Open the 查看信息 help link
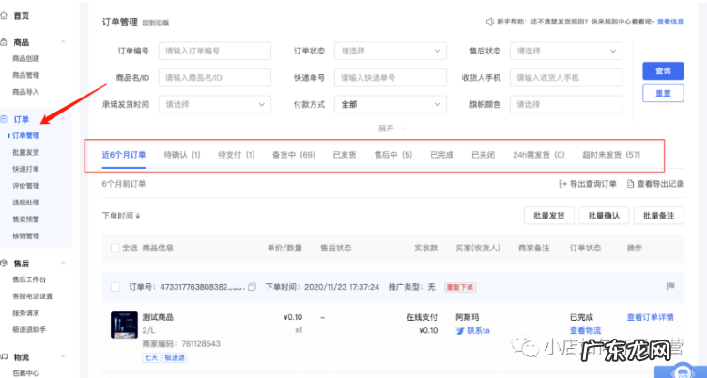 click(x=670, y=22)
